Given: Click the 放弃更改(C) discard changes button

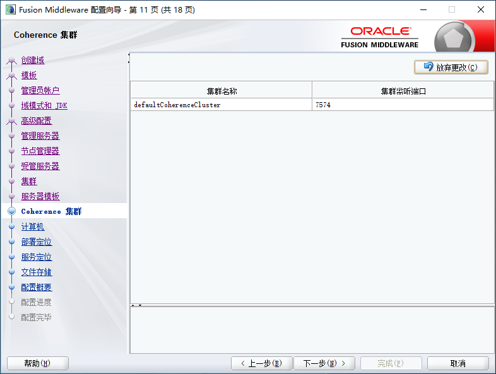Looking at the screenshot, I should pos(451,67).
